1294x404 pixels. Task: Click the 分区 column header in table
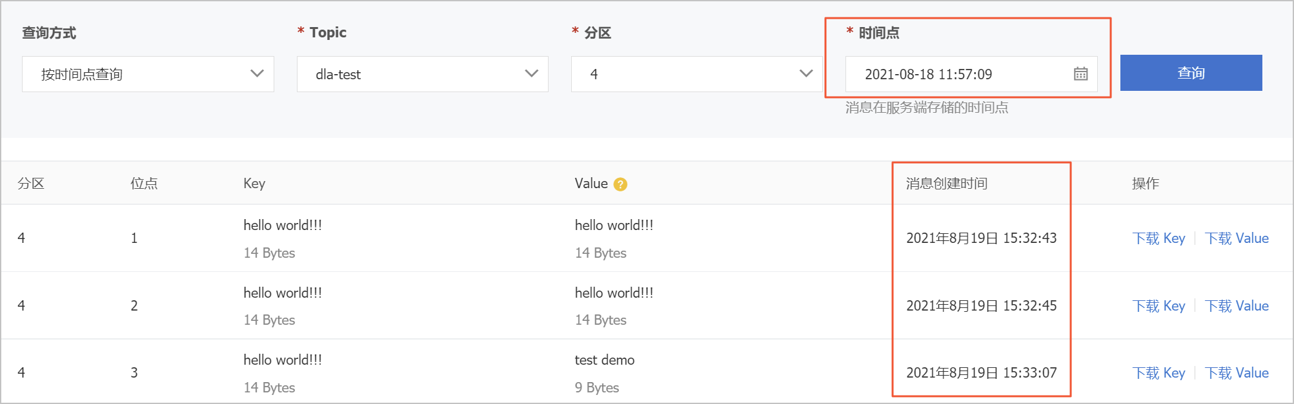point(31,184)
